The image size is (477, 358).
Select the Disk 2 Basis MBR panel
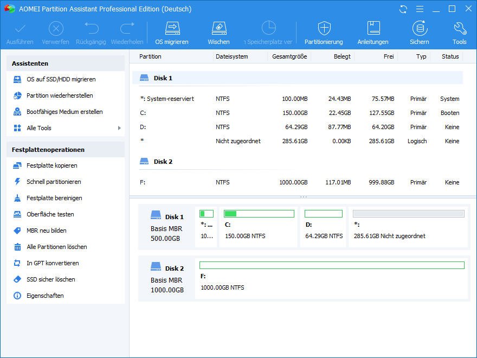point(167,279)
